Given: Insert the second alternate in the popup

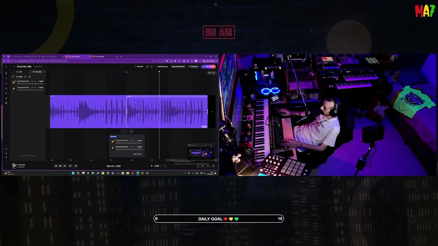Looking at the screenshot, I should [x=139, y=147].
